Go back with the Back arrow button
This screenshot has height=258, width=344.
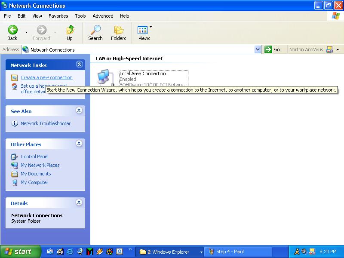(x=12, y=33)
